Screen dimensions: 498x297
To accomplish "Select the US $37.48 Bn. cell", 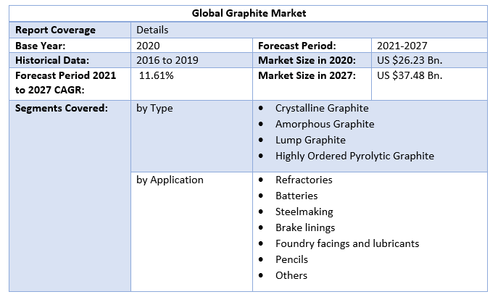I will [x=410, y=75].
